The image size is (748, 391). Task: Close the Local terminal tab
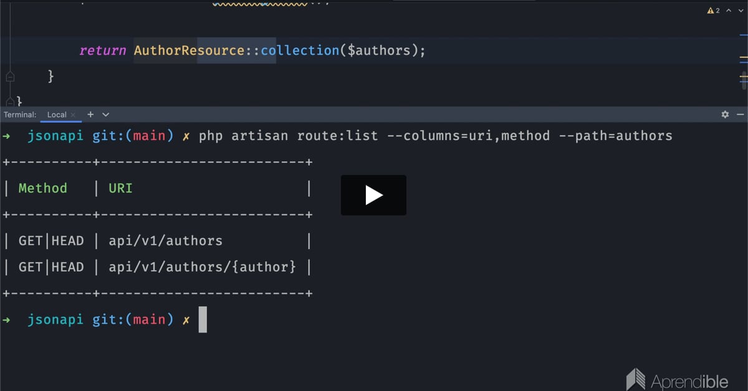click(73, 115)
